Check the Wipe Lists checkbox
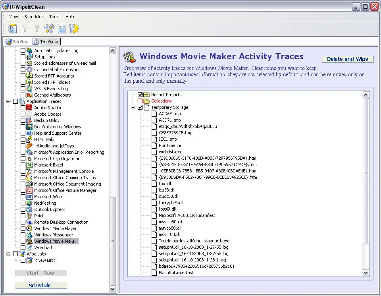Viewport: 381px width, 296px height. click(15, 254)
